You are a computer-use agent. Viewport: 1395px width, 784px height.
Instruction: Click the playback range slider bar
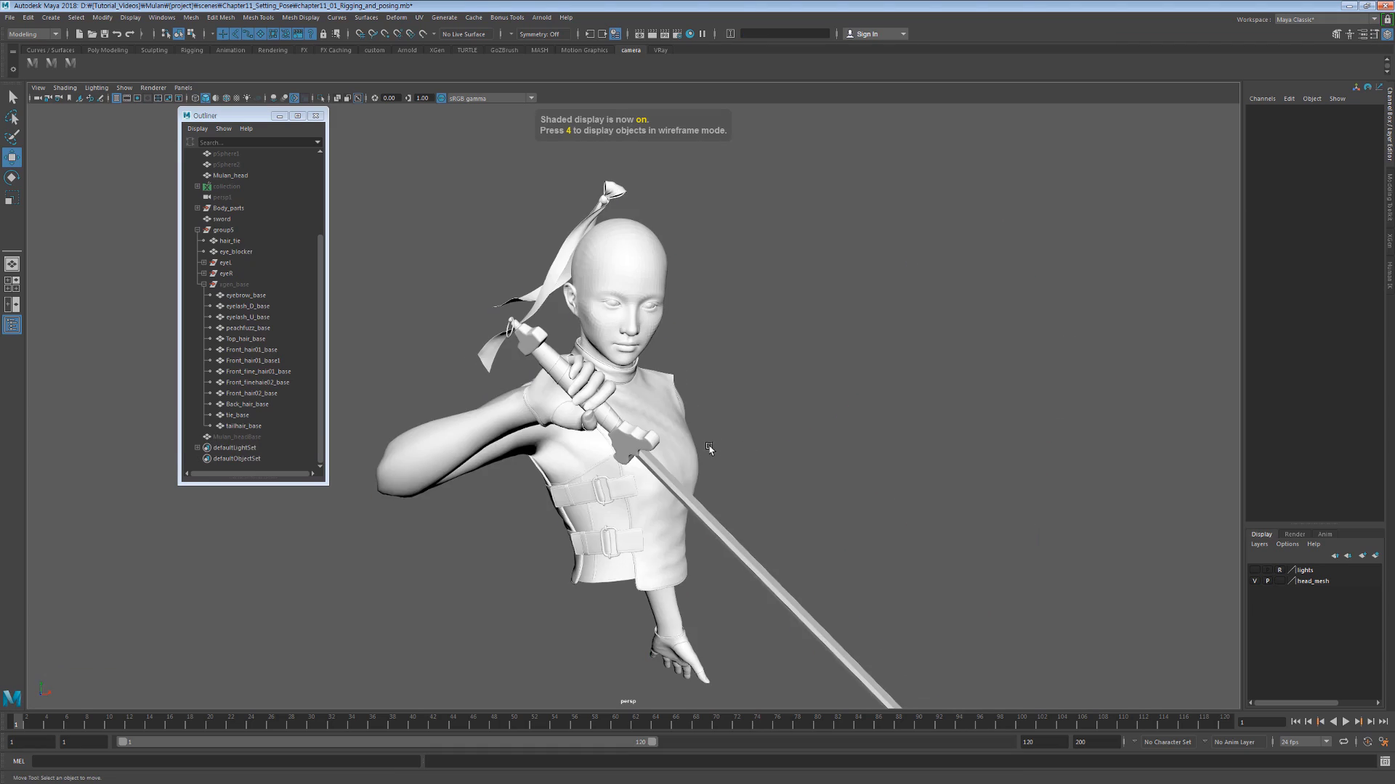(x=385, y=742)
